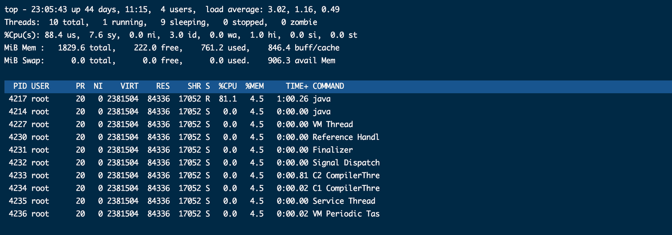Select the Signal Dispatch thread row

click(x=194, y=163)
